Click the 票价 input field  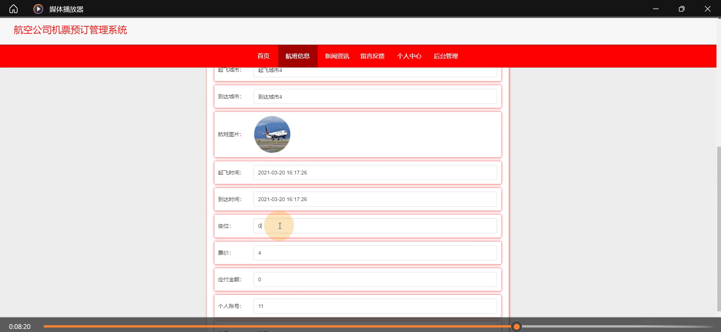pos(375,253)
